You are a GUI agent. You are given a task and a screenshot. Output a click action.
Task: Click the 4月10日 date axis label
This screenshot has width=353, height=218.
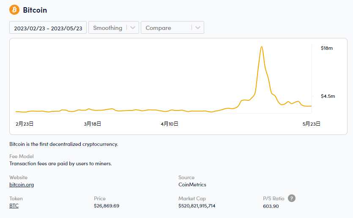click(x=169, y=124)
